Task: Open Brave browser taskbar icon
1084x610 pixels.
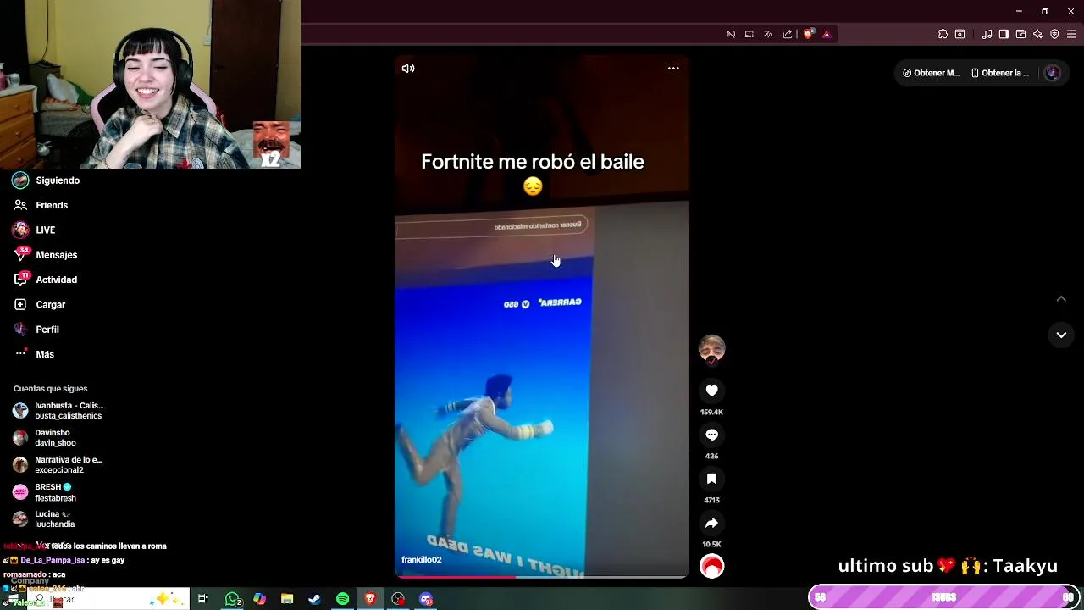Action: point(370,599)
